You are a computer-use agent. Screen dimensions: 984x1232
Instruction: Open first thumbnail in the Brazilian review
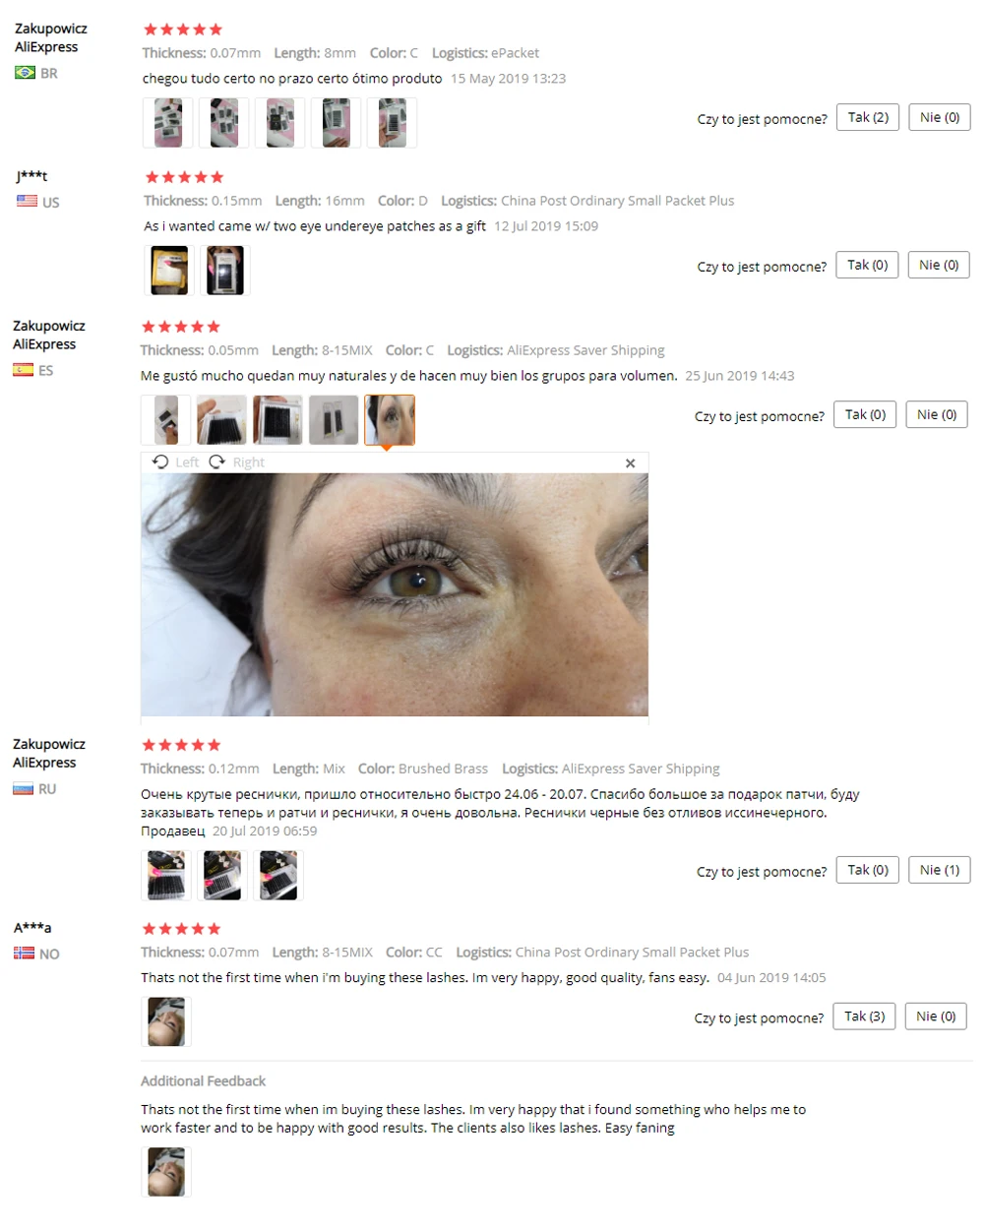[168, 123]
